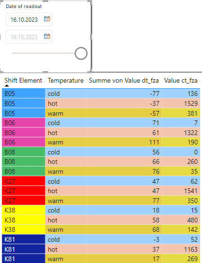
Task: Select the yellow K38 hot cell
Action: tap(24, 220)
